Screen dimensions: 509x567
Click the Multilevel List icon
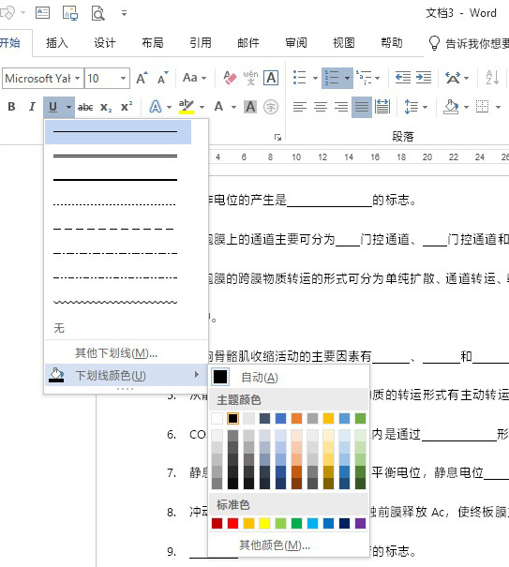point(364,78)
